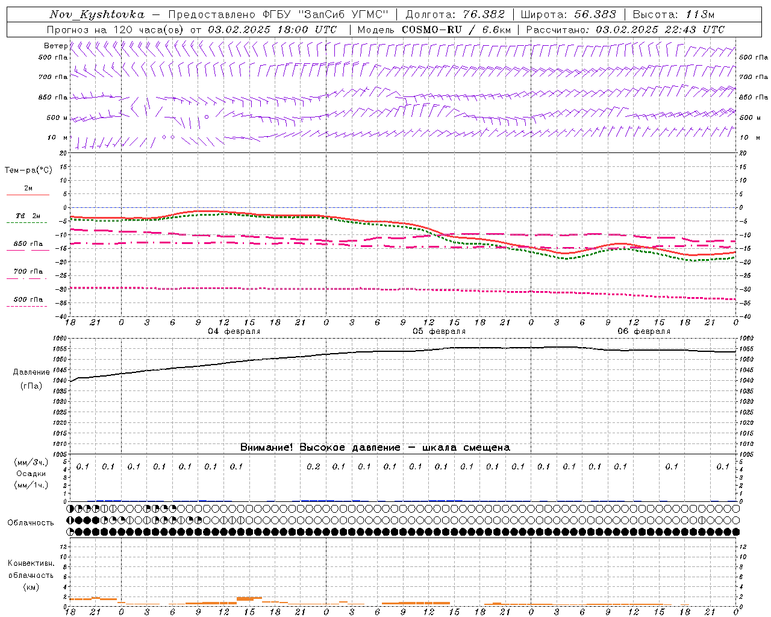Click the 'Td 2м' dew point legend label
This screenshot has height=617, width=771.
28,216
